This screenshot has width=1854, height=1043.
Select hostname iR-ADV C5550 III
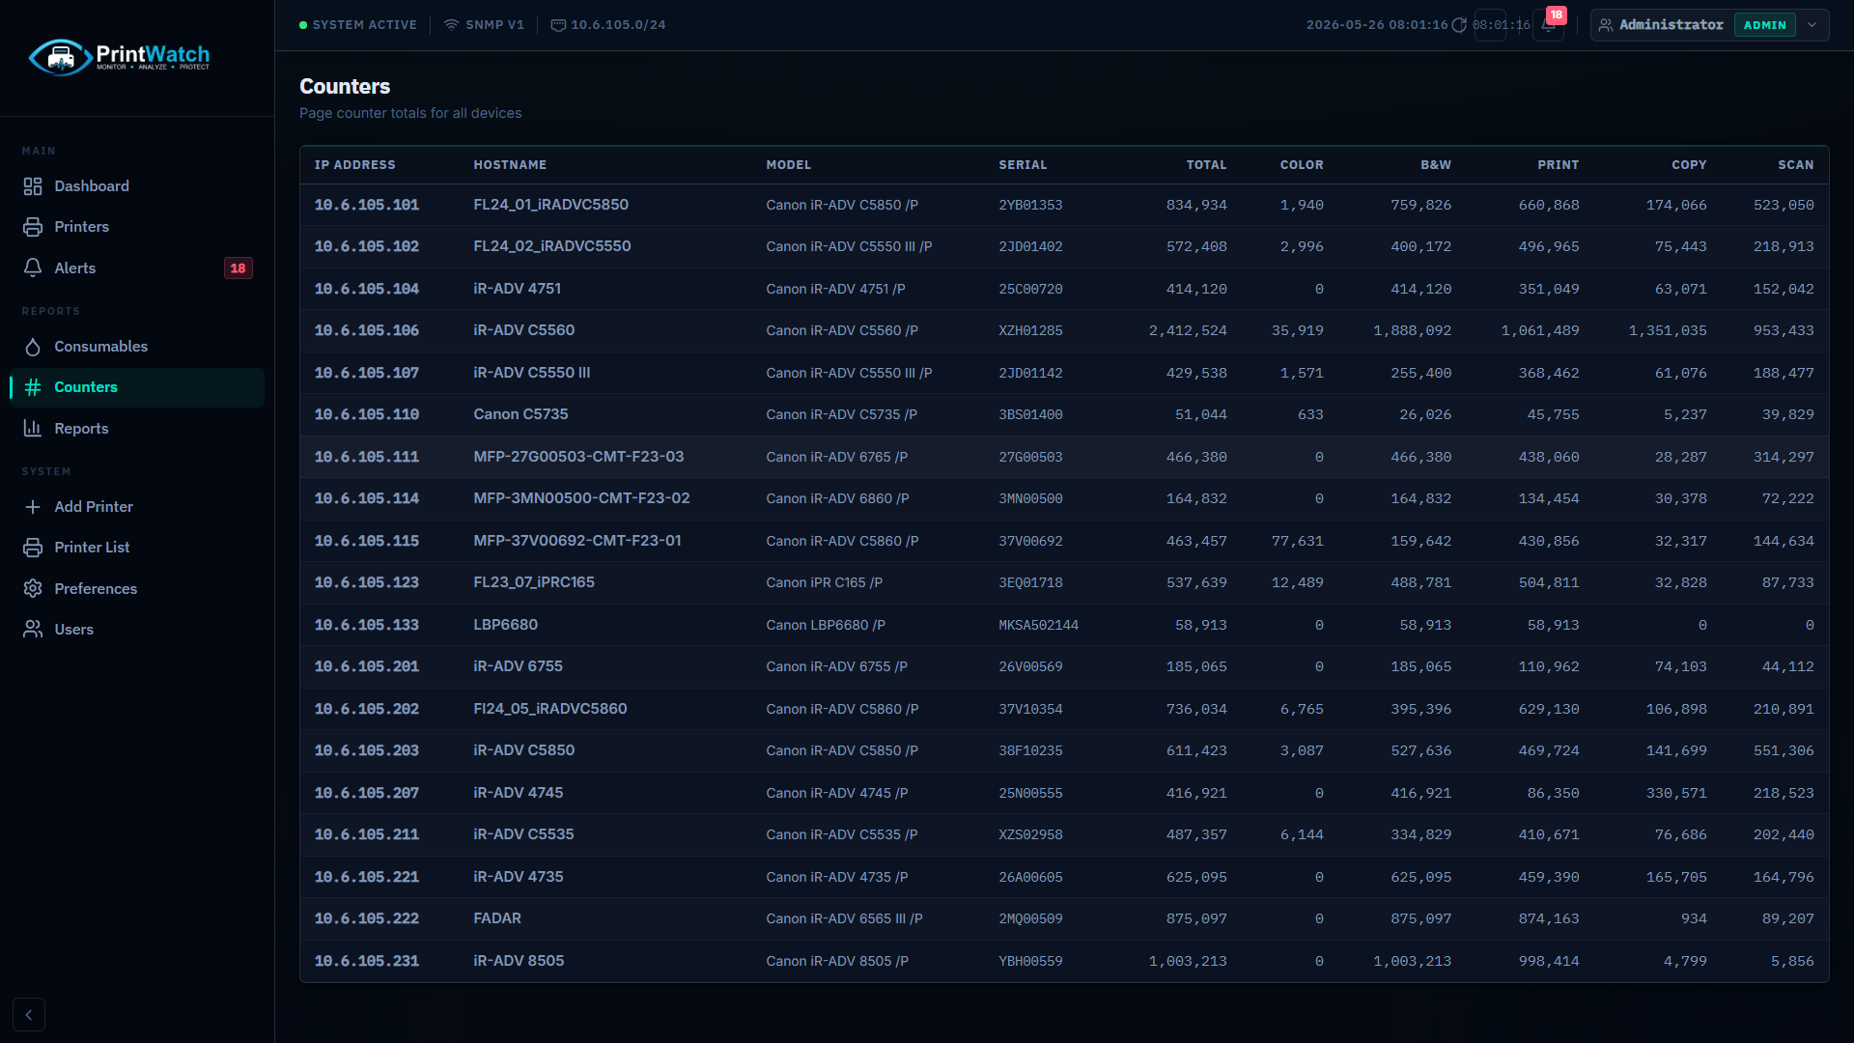tap(532, 373)
